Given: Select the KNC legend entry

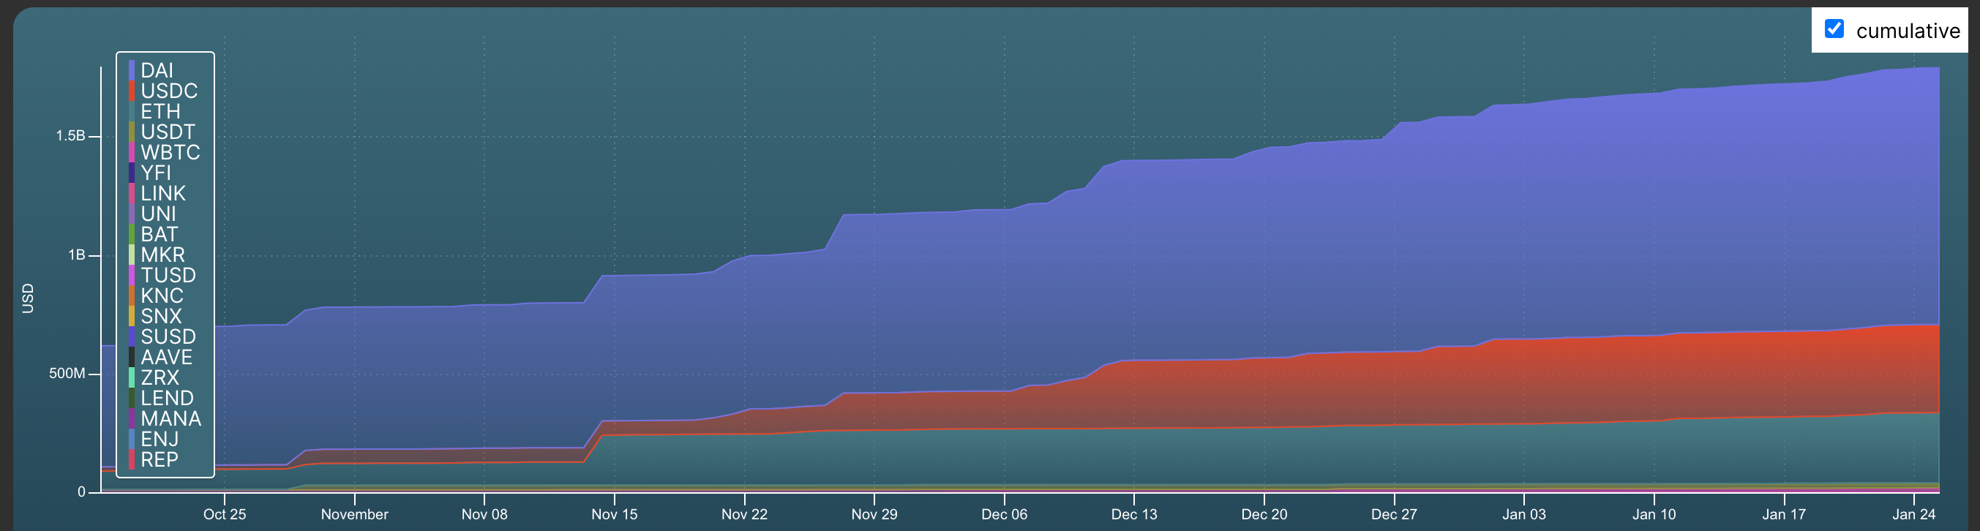Looking at the screenshot, I should 157,296.
